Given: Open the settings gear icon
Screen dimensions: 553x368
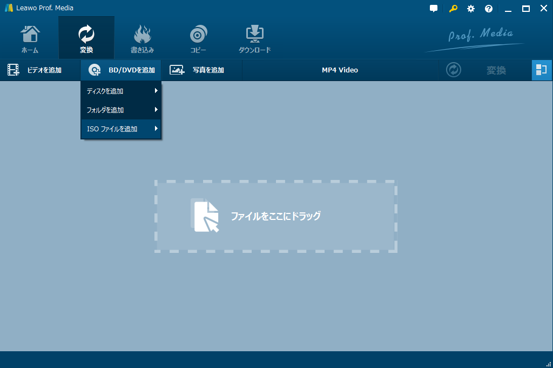Looking at the screenshot, I should pyautogui.click(x=470, y=8).
